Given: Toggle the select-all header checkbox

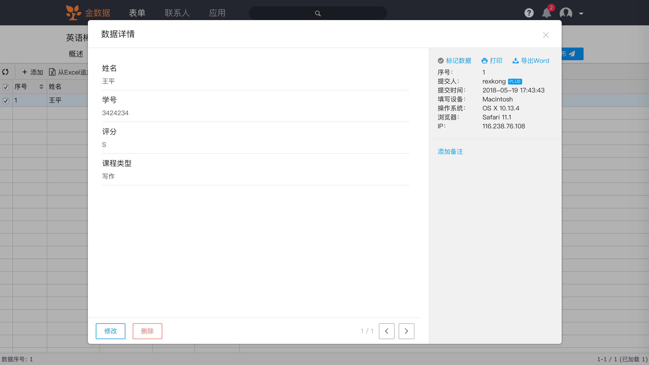Looking at the screenshot, I should click(x=6, y=87).
